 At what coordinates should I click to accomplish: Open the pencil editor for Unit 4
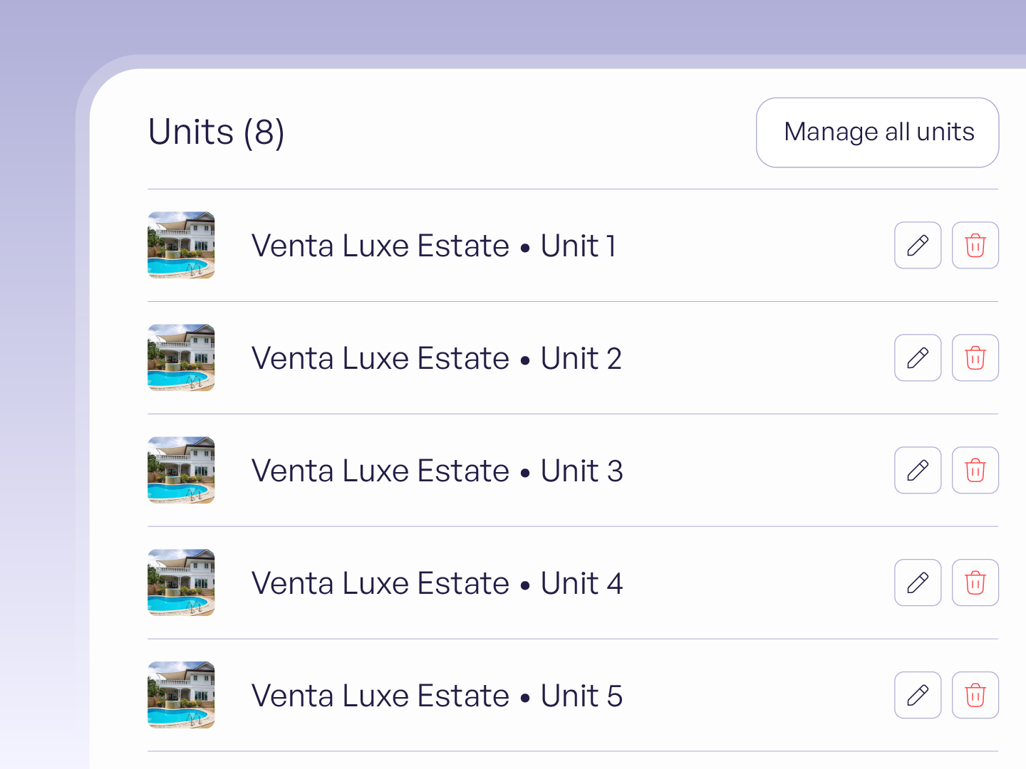tap(918, 582)
